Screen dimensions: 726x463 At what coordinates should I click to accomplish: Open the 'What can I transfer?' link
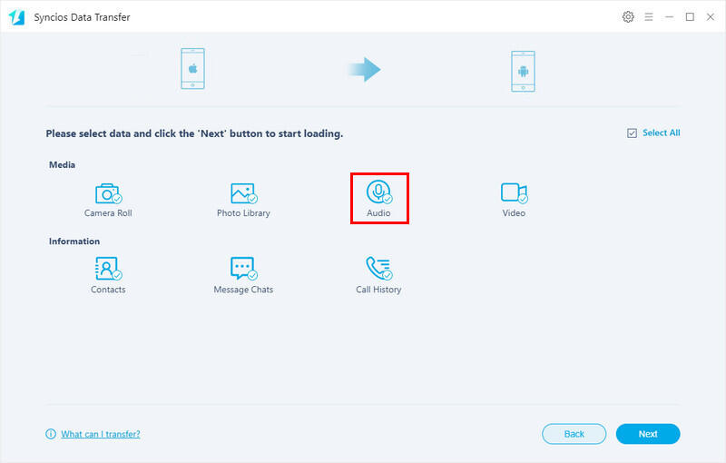click(x=100, y=434)
